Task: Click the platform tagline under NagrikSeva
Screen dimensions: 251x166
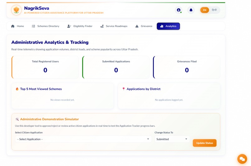Action: 64,13
